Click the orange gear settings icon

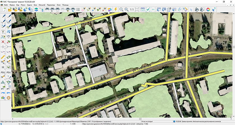pyautogui.click(x=9, y=97)
